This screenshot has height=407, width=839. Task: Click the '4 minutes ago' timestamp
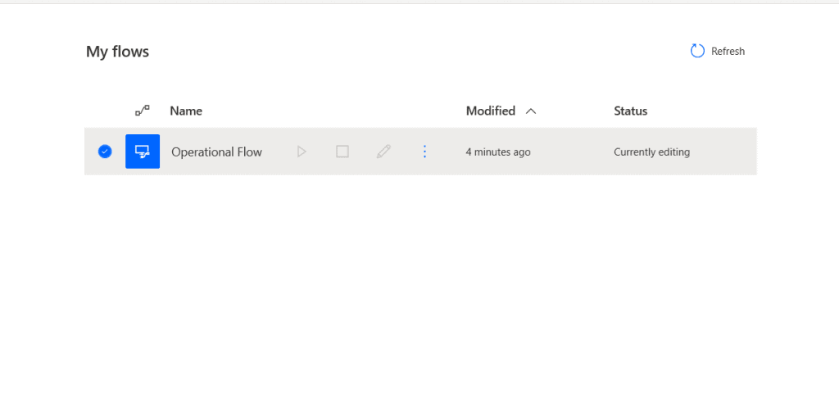[498, 151]
